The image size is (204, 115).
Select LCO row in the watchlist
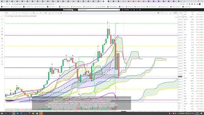tap(193, 22)
